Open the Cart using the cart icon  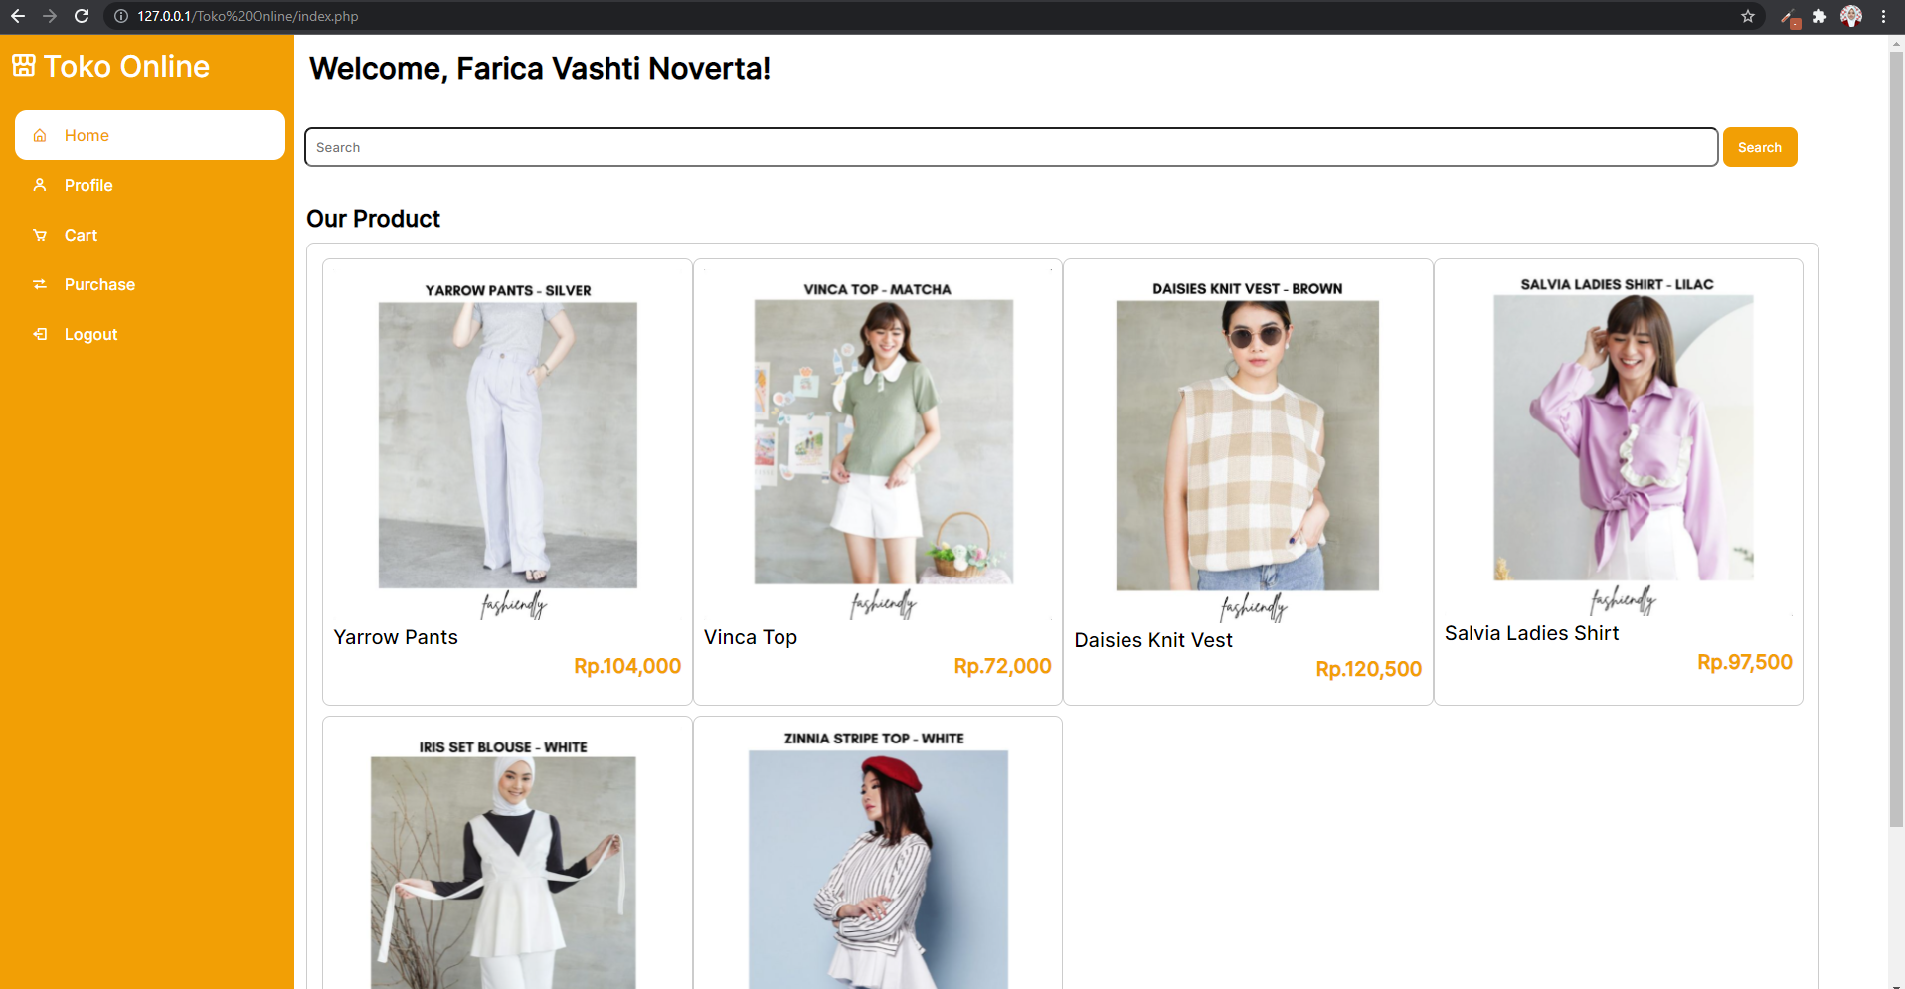(40, 235)
